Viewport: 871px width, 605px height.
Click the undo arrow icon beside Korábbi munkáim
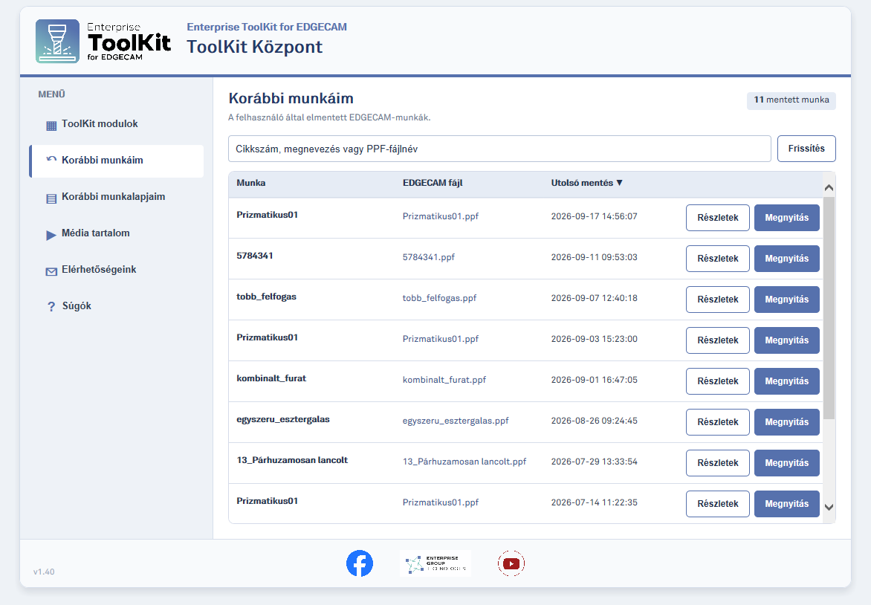[x=51, y=160]
